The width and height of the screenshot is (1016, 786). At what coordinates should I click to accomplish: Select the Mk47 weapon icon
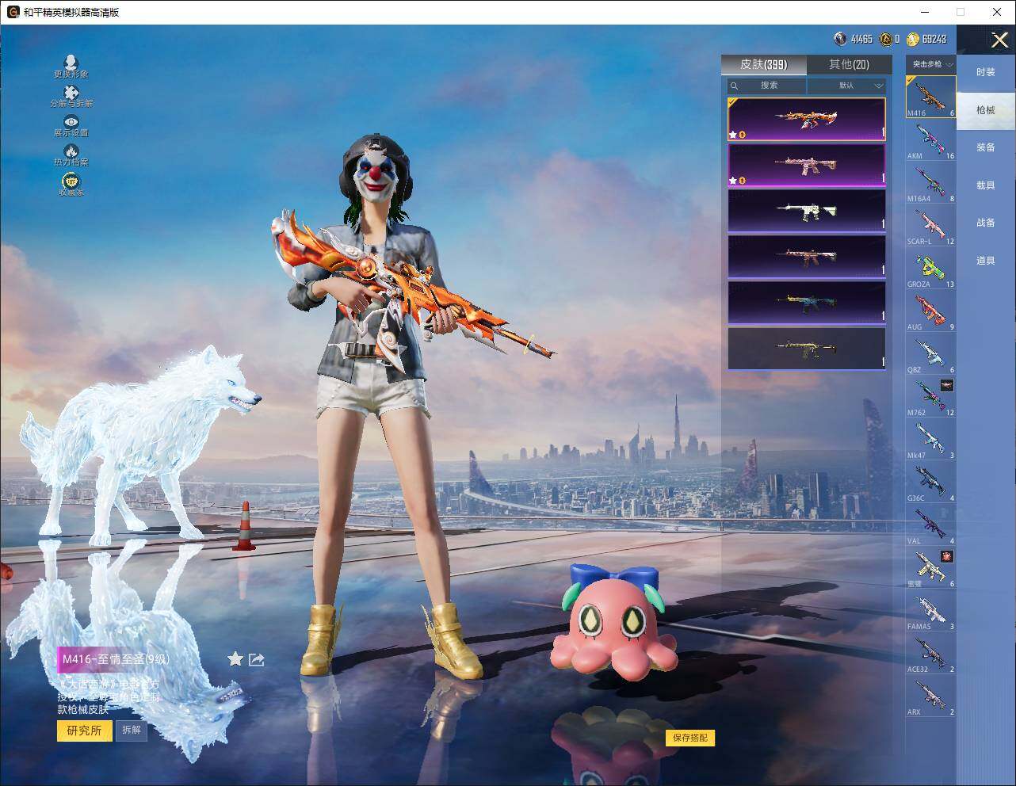(931, 439)
